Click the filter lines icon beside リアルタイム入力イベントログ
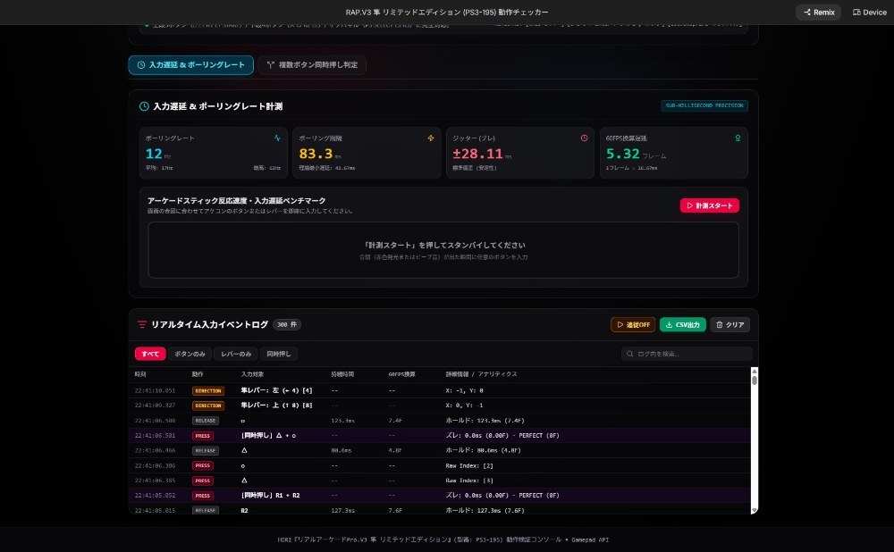Image resolution: width=894 pixels, height=552 pixels. 142,325
